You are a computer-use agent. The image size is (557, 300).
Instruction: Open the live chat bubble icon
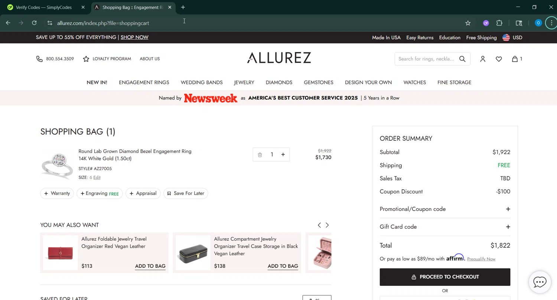[540, 282]
